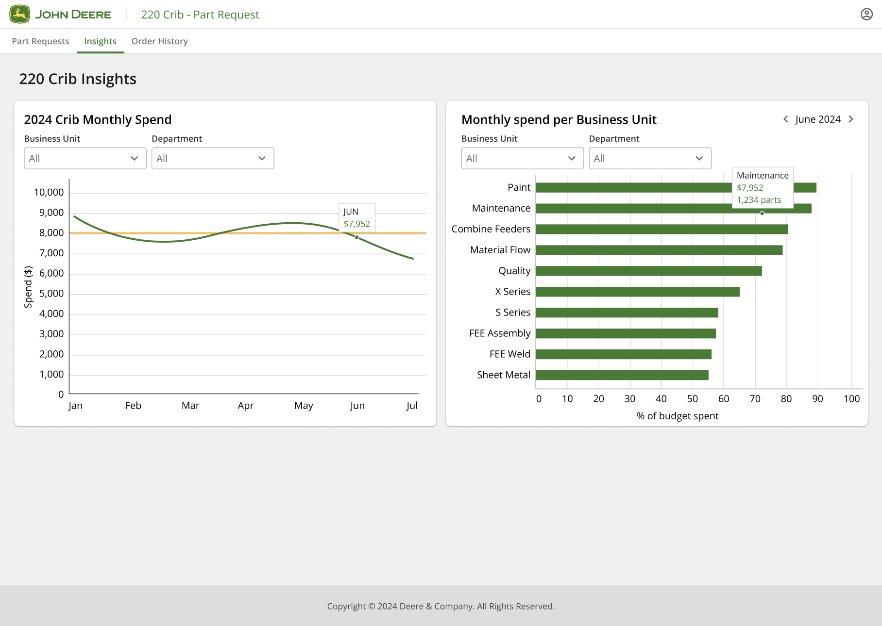Open Department dropdown in Crib Monthly Spend

[x=213, y=158]
